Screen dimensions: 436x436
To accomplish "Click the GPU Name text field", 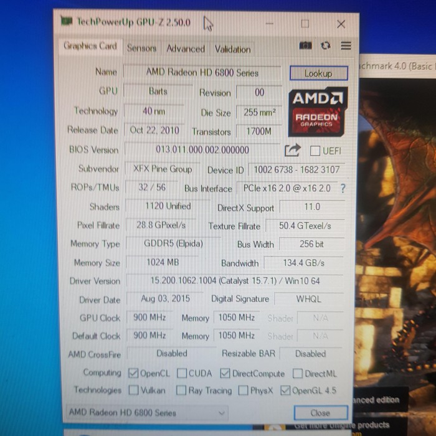I will click(202, 72).
